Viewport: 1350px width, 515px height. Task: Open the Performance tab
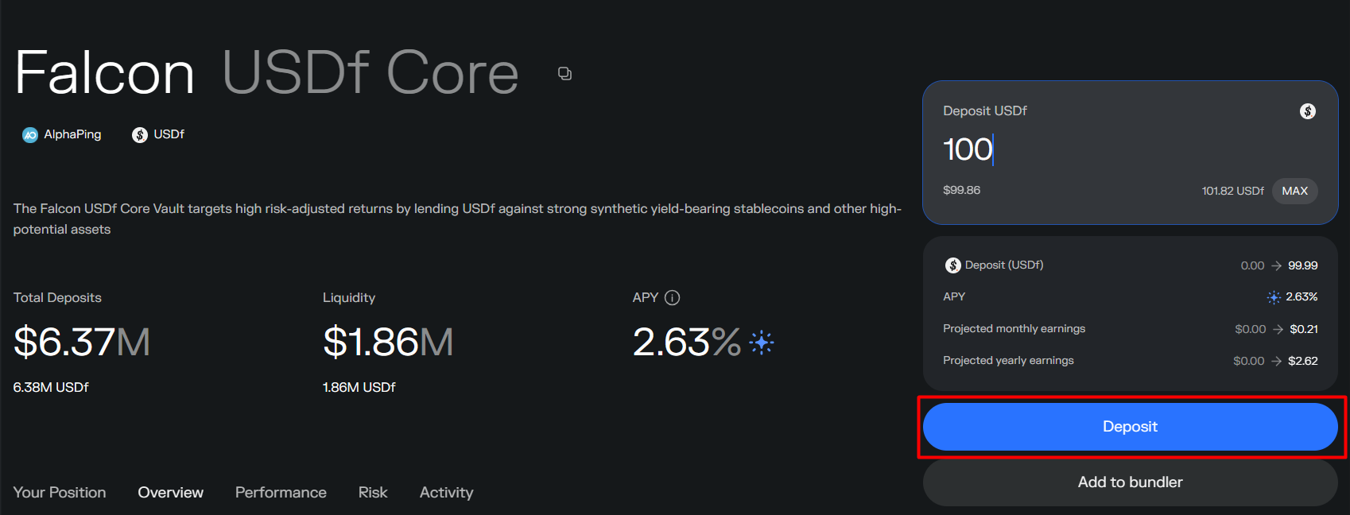pos(281,493)
